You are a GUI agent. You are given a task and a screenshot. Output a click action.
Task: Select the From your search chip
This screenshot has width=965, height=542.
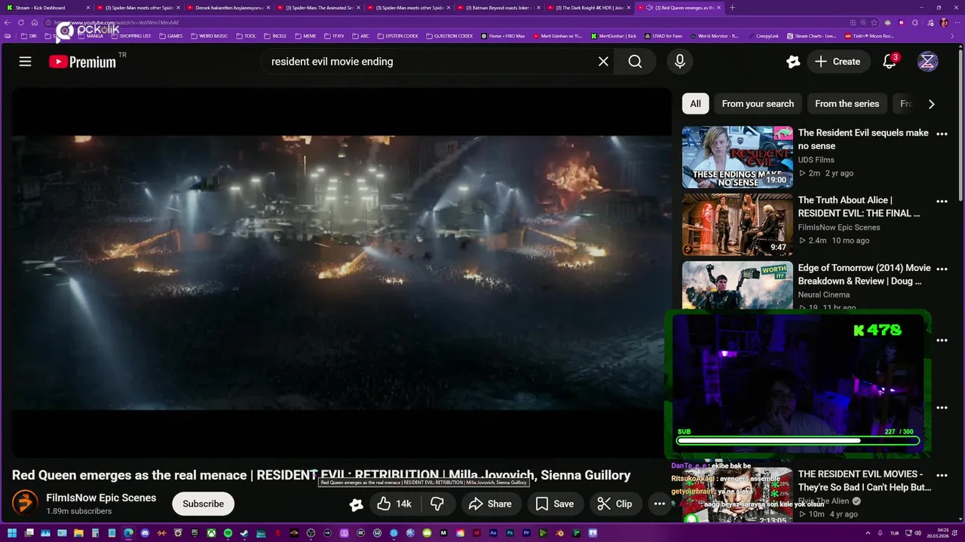click(x=758, y=104)
